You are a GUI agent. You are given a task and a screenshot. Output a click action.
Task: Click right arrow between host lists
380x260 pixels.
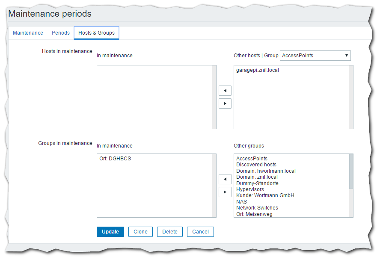point(225,103)
